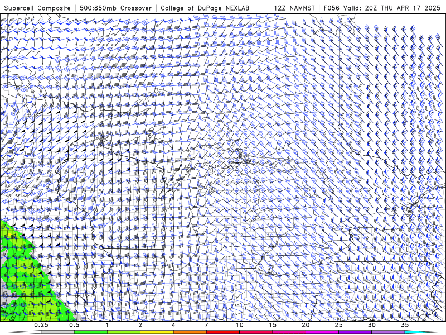This screenshot has width=446, height=335.
Task: Click the "25" legend value
Action: pyautogui.click(x=339, y=325)
